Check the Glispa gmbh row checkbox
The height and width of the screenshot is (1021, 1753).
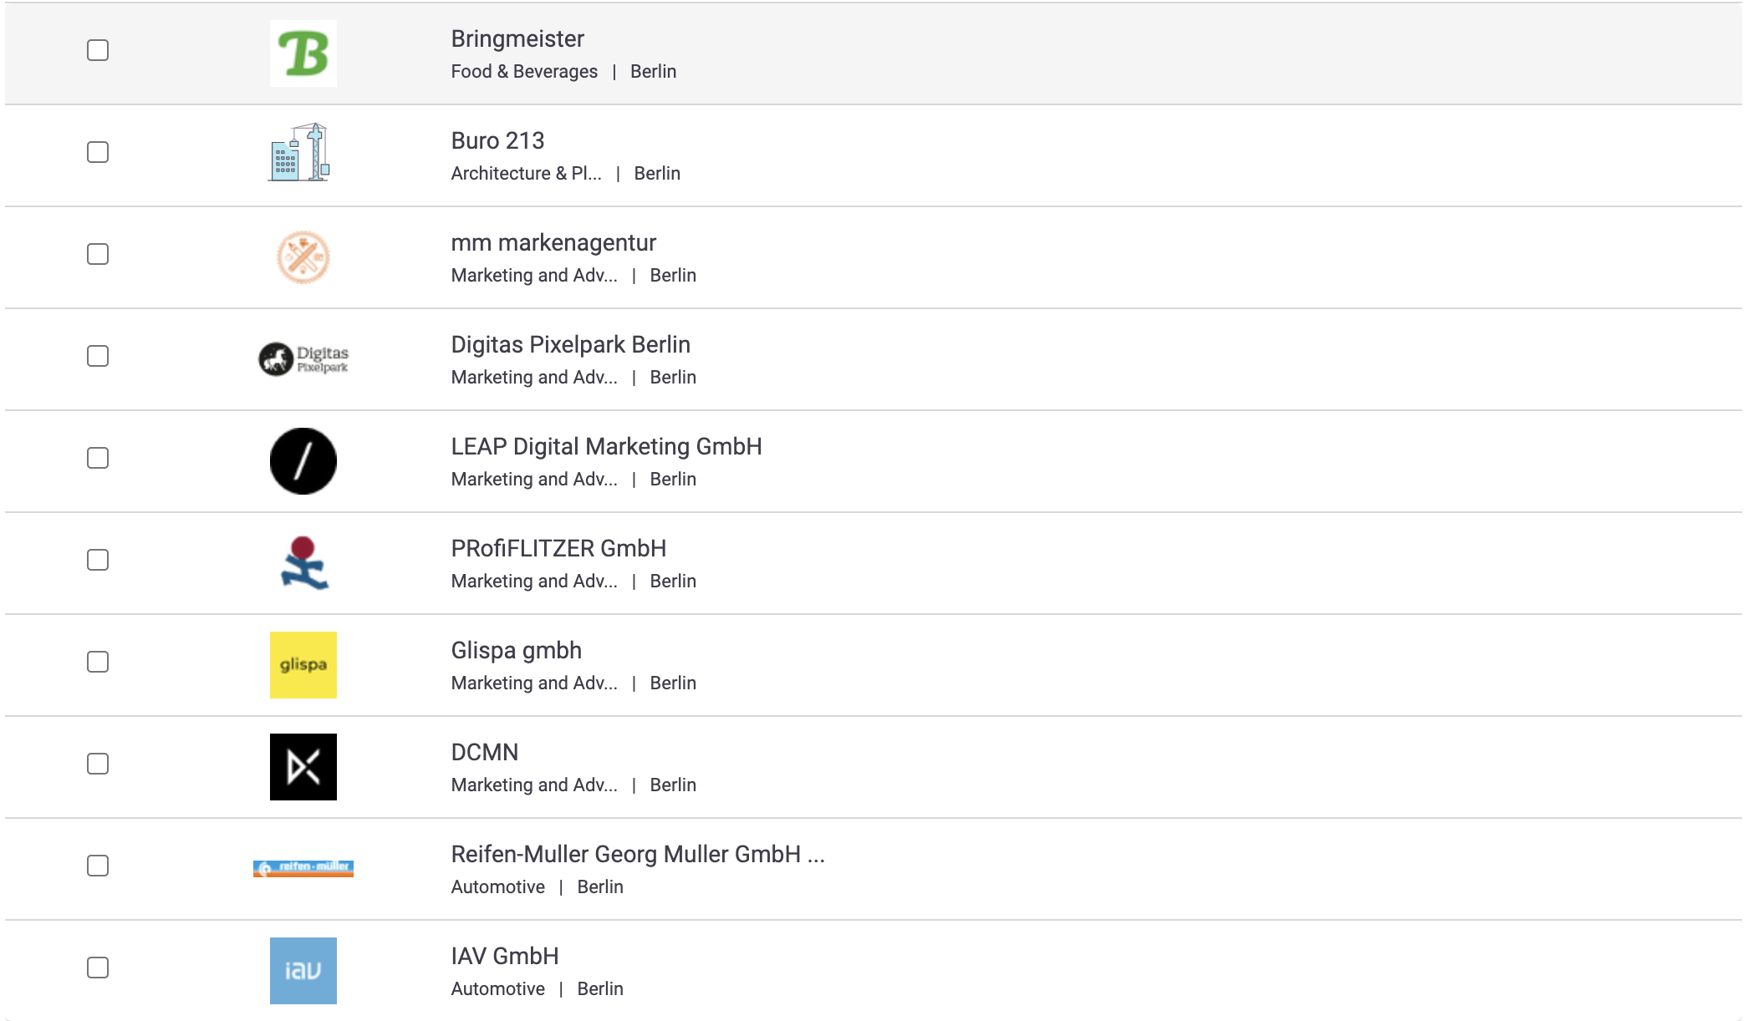coord(98,662)
